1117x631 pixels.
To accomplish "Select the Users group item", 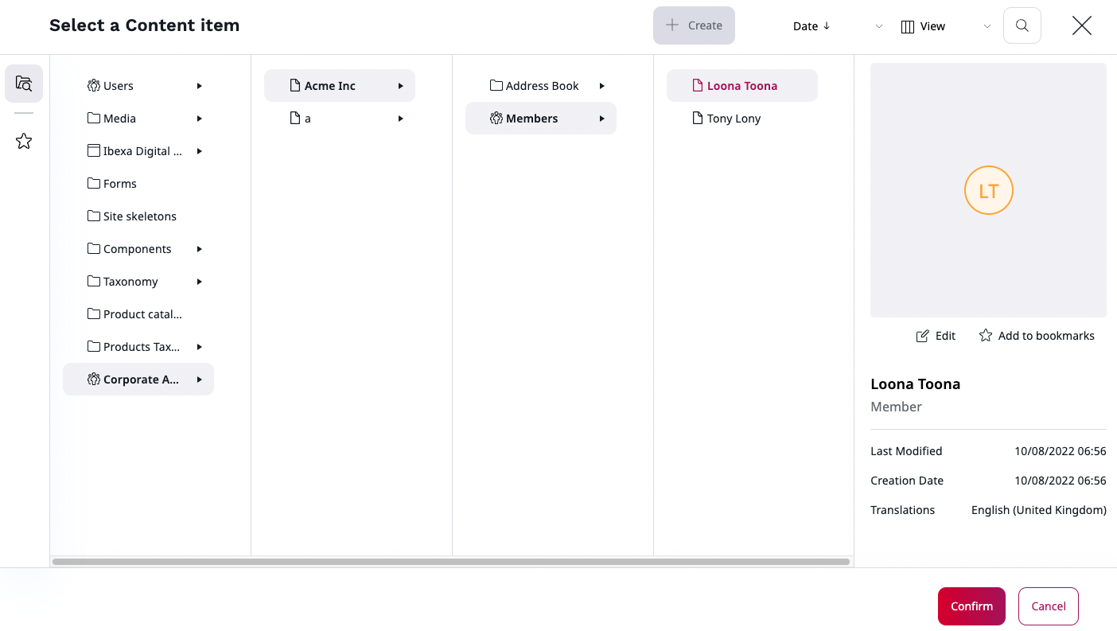I will click(x=119, y=86).
